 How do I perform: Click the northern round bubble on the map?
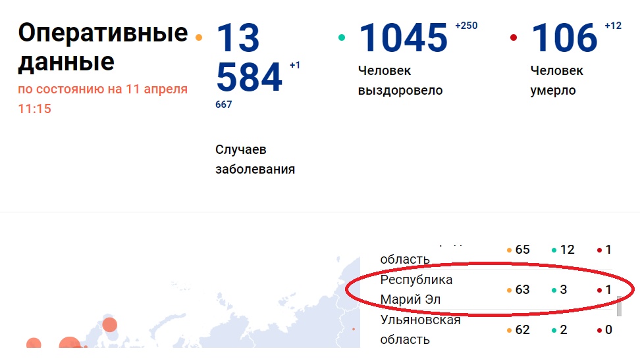[109, 324]
